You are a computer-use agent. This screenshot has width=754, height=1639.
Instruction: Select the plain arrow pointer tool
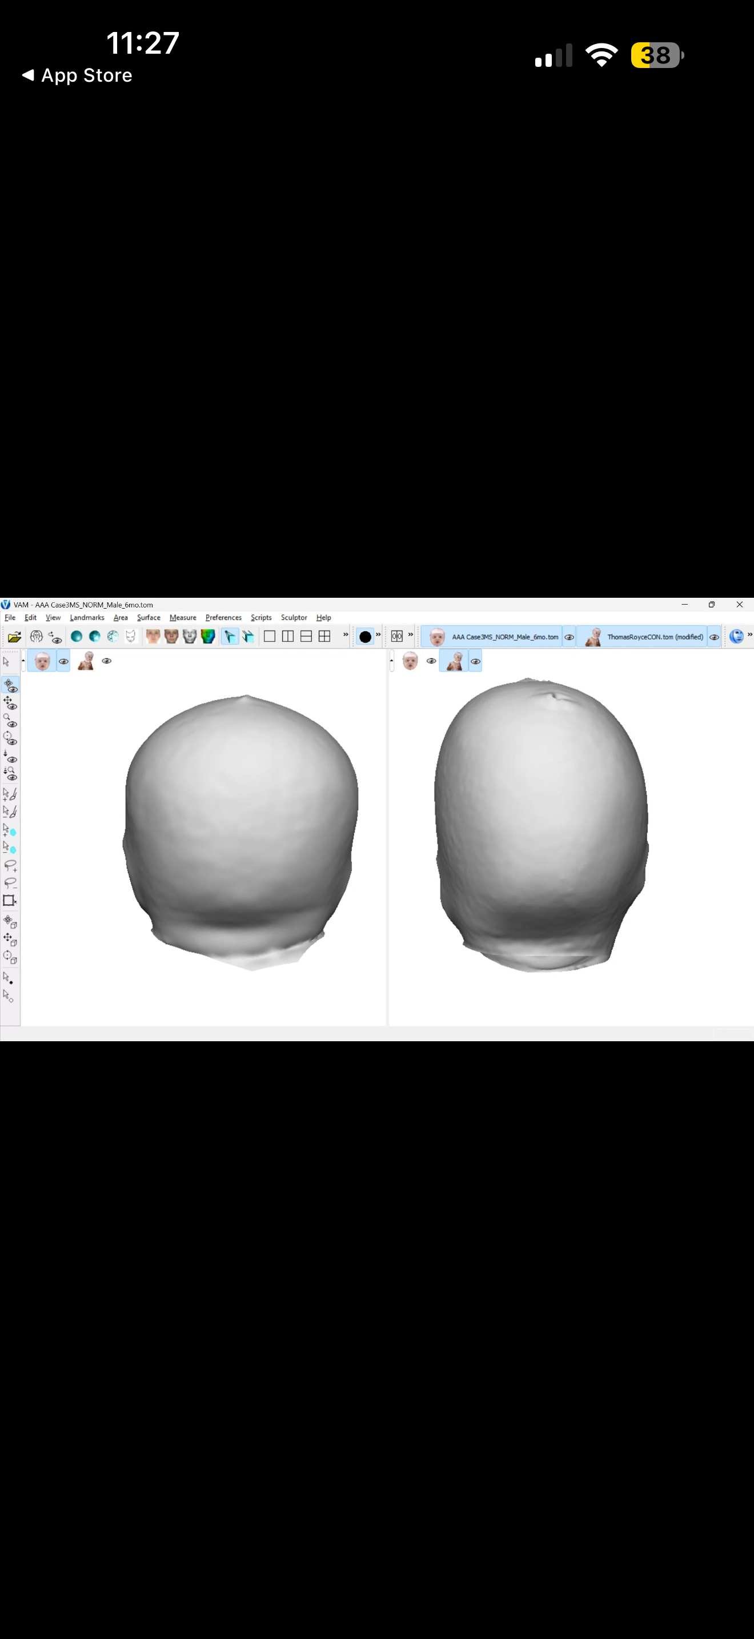pos(7,662)
